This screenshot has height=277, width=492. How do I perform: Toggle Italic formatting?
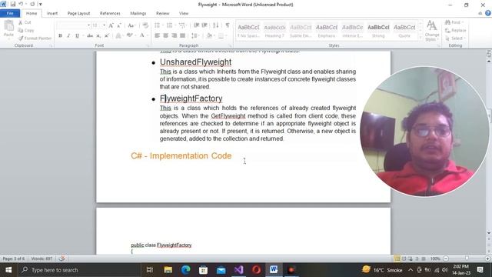click(x=68, y=36)
